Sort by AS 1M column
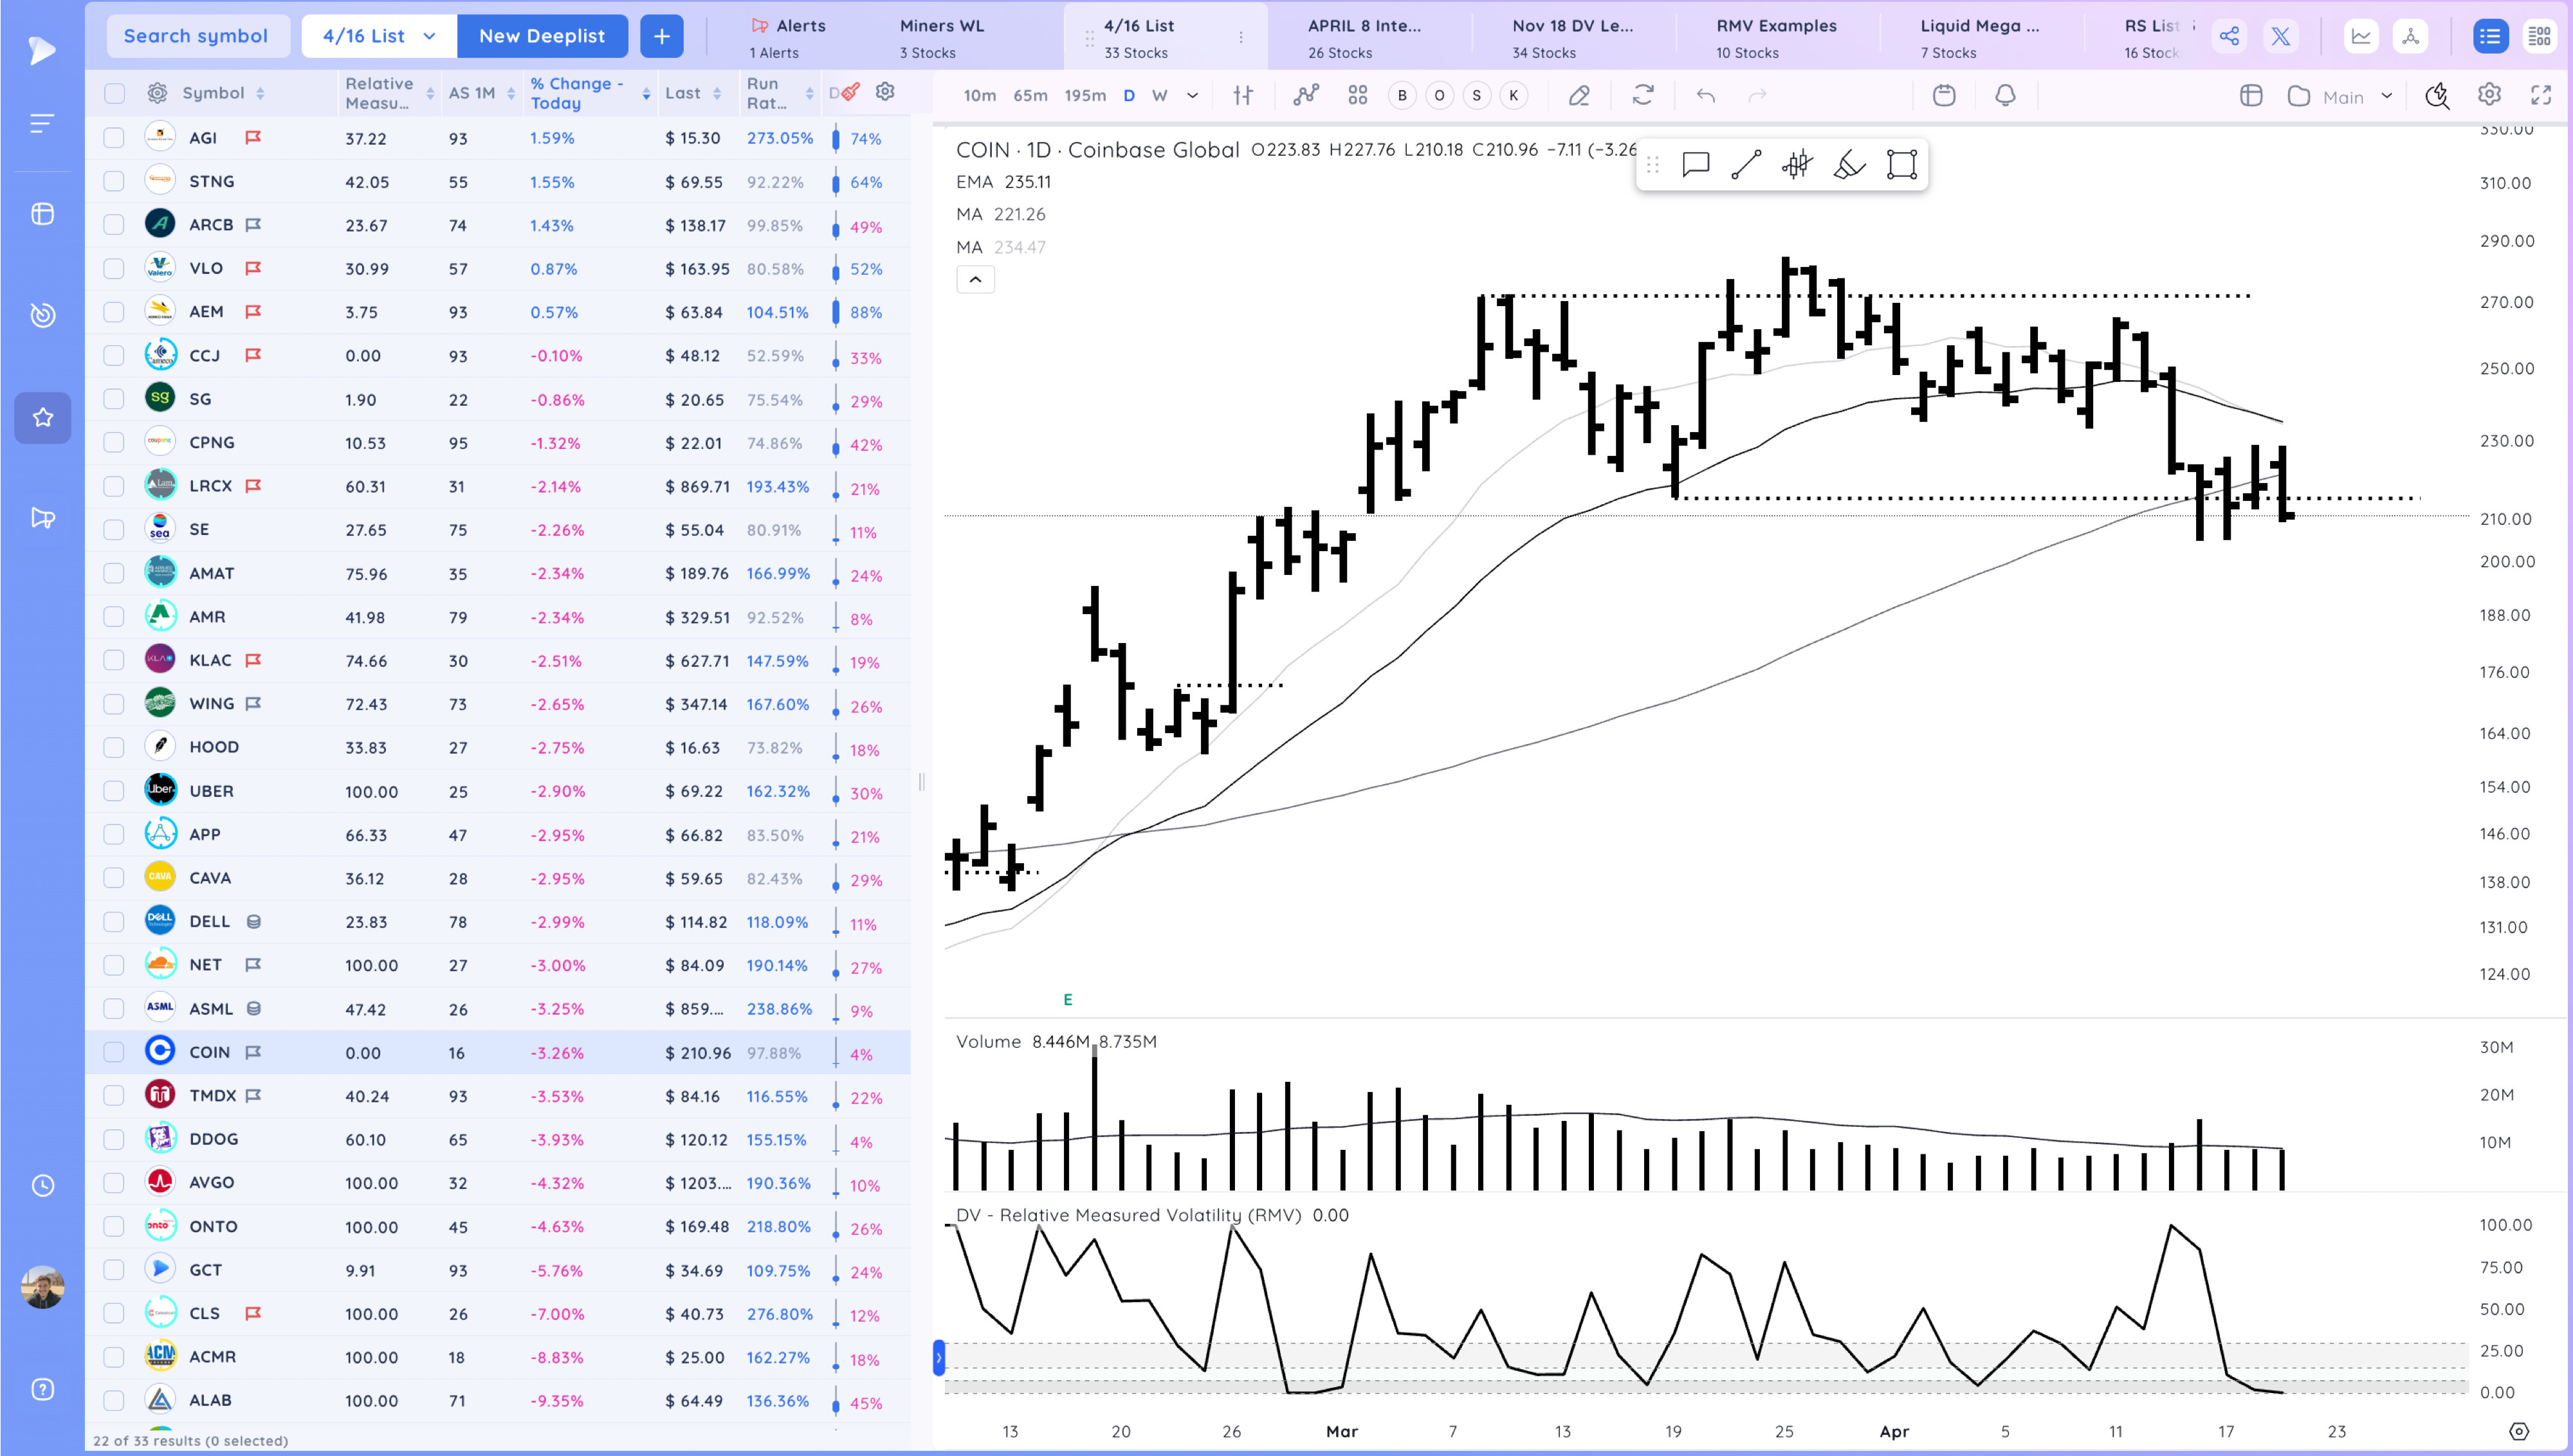This screenshot has height=1456, width=2573. tap(511, 93)
